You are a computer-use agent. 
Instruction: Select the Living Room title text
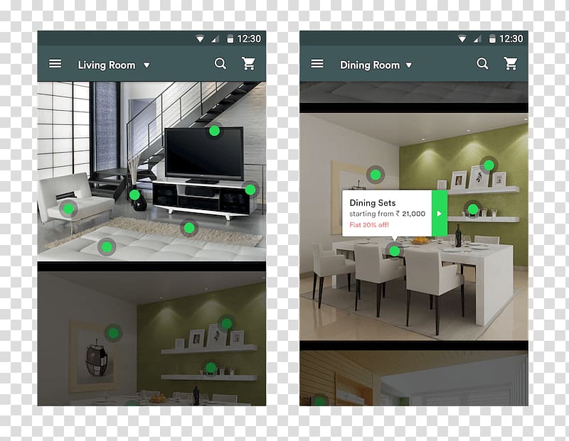pyautogui.click(x=106, y=65)
